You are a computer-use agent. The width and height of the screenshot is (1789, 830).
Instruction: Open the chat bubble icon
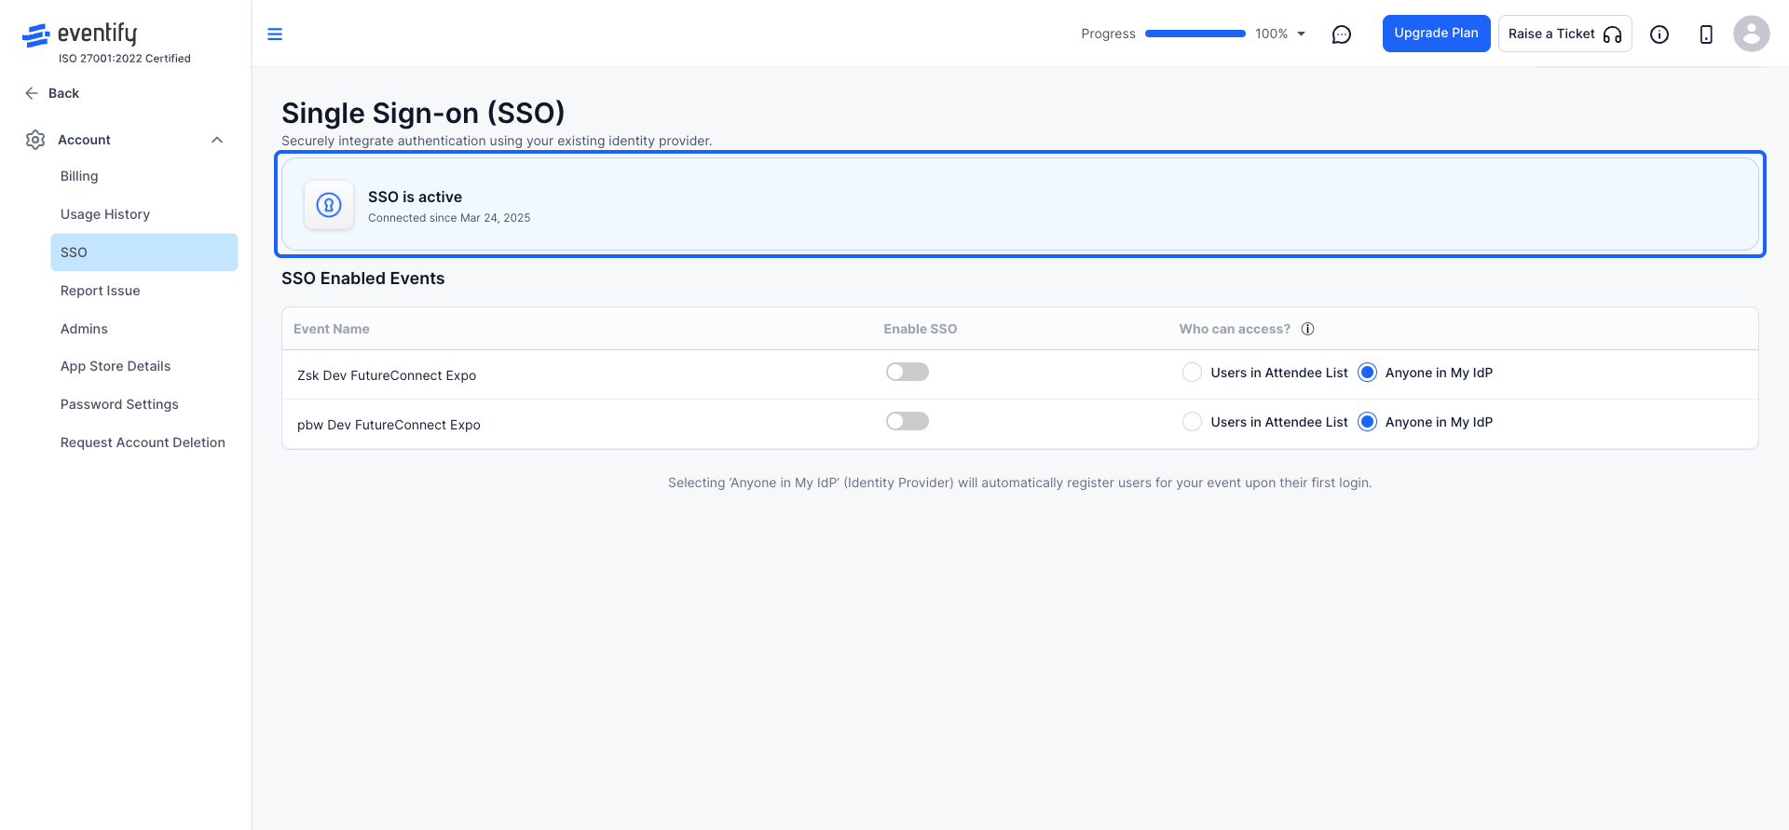(x=1342, y=34)
